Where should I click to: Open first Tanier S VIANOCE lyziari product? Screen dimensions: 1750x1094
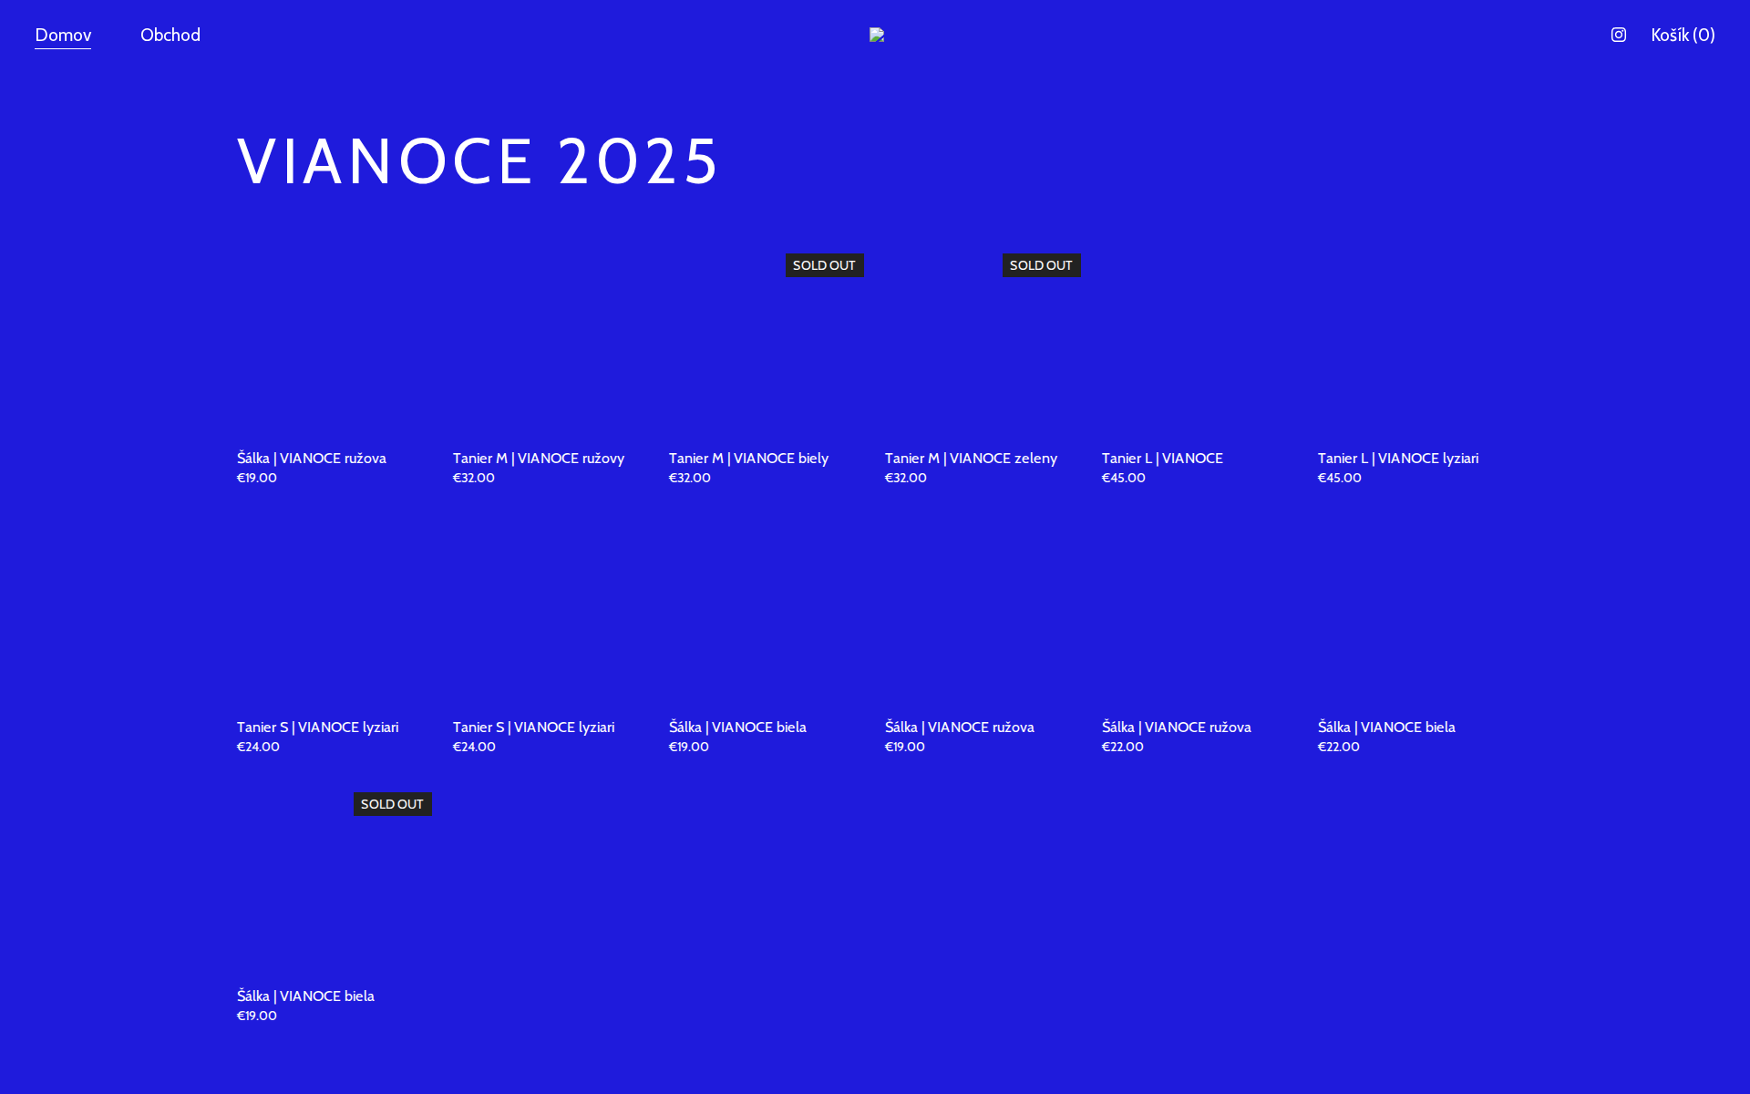[317, 727]
